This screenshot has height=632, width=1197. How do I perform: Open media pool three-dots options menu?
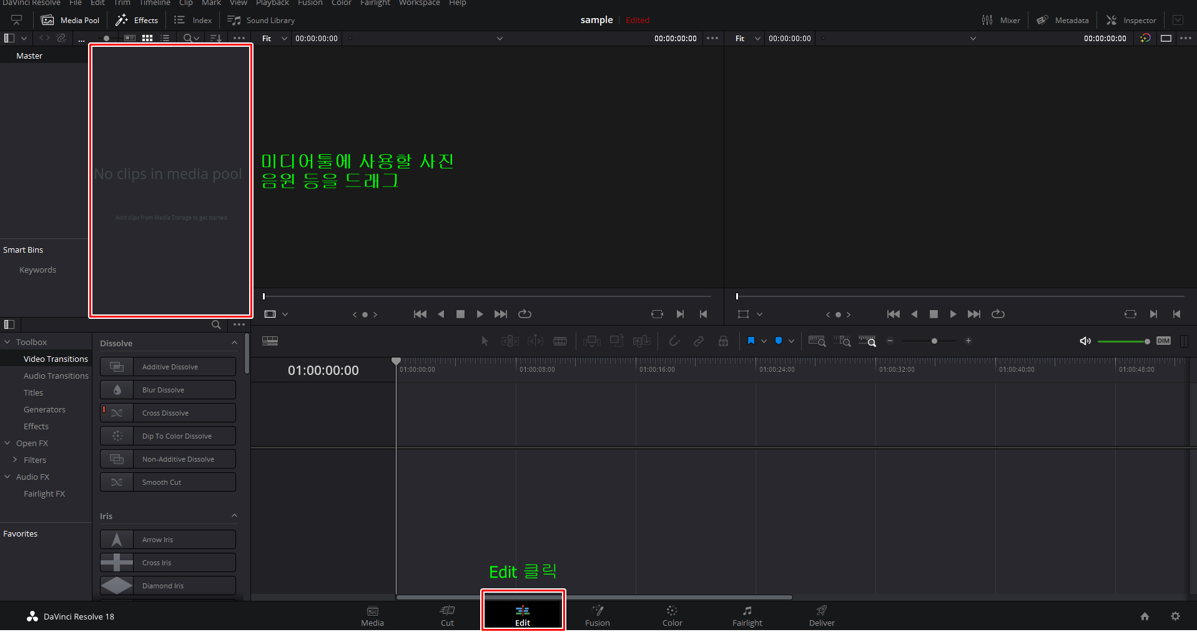tap(239, 38)
